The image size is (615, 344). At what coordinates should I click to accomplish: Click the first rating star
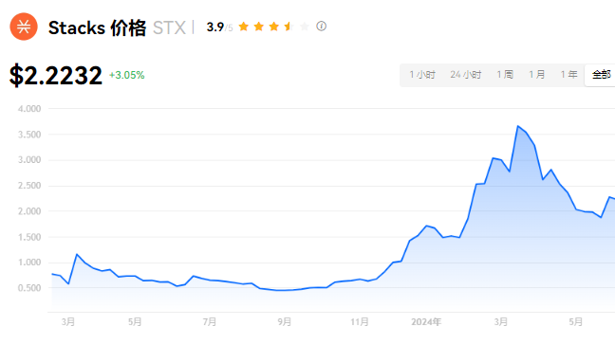[x=244, y=27]
